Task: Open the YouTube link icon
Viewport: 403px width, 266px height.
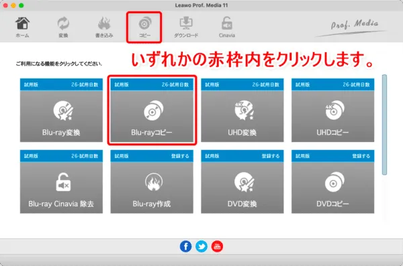Action: coord(217,247)
